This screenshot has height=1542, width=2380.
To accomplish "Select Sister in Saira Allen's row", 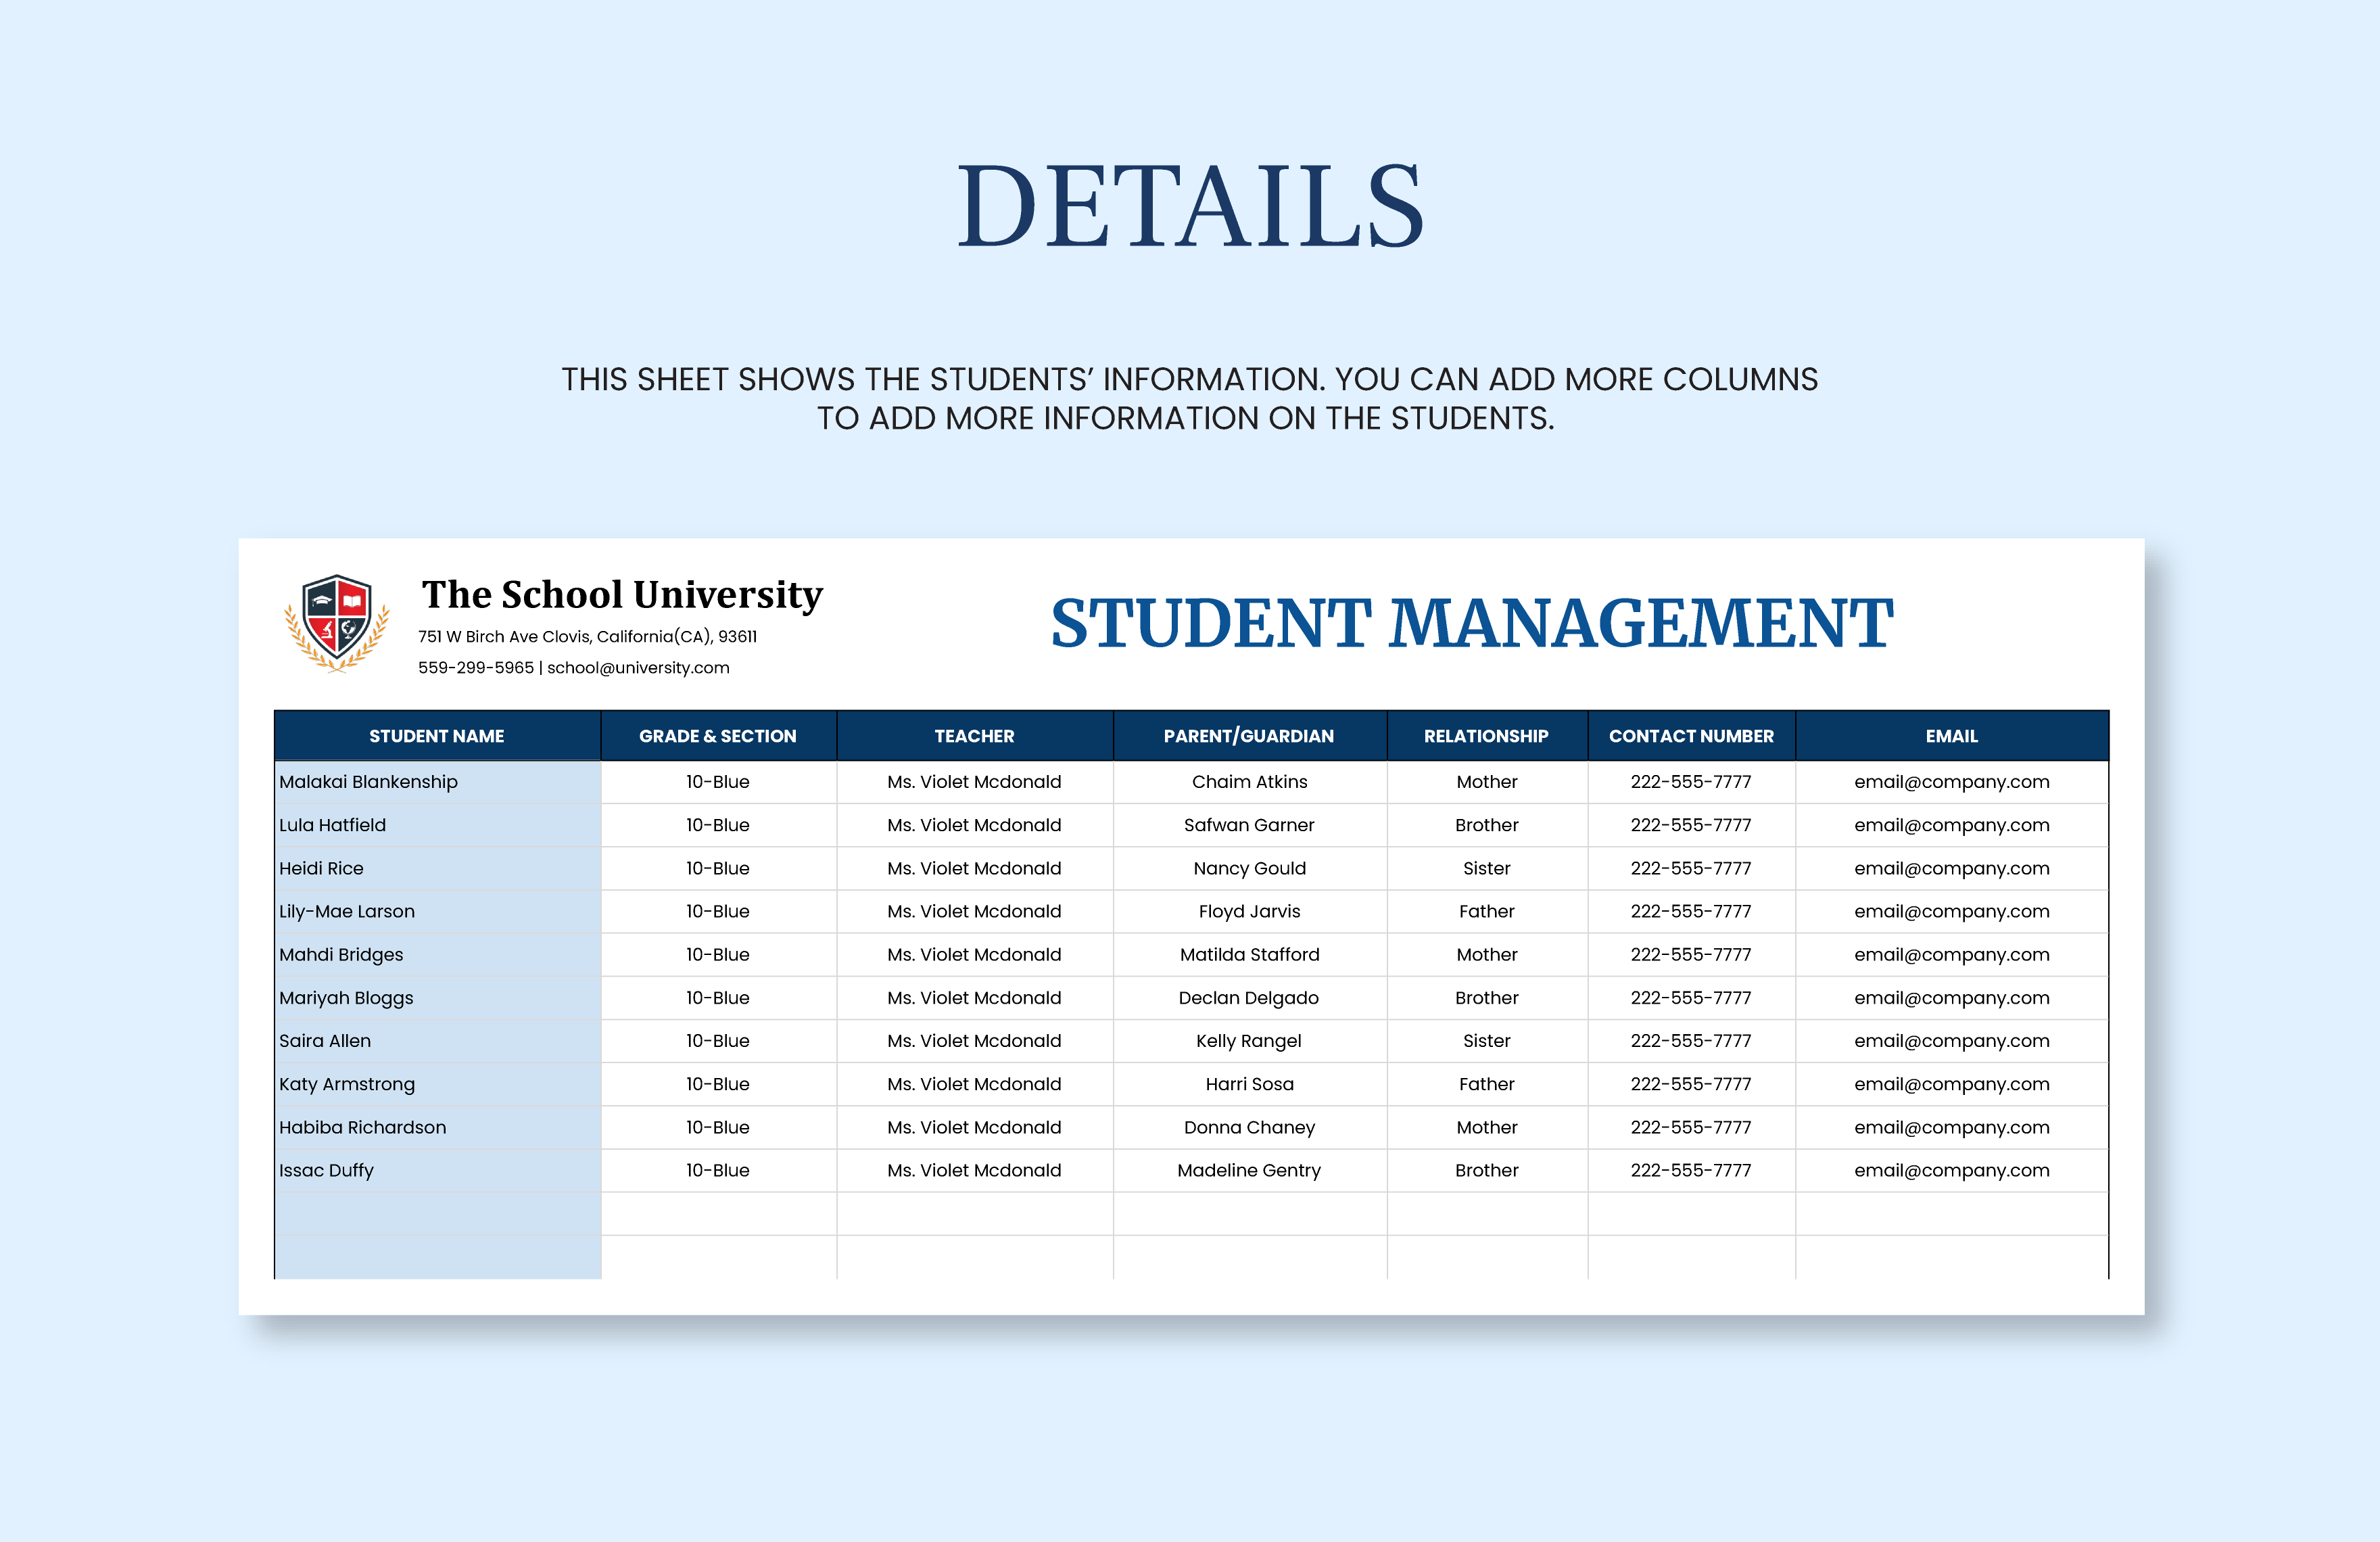I will [1487, 1040].
